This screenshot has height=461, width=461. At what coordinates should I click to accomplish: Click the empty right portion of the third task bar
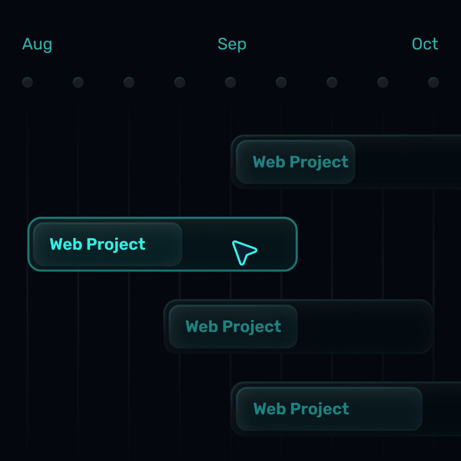365,327
